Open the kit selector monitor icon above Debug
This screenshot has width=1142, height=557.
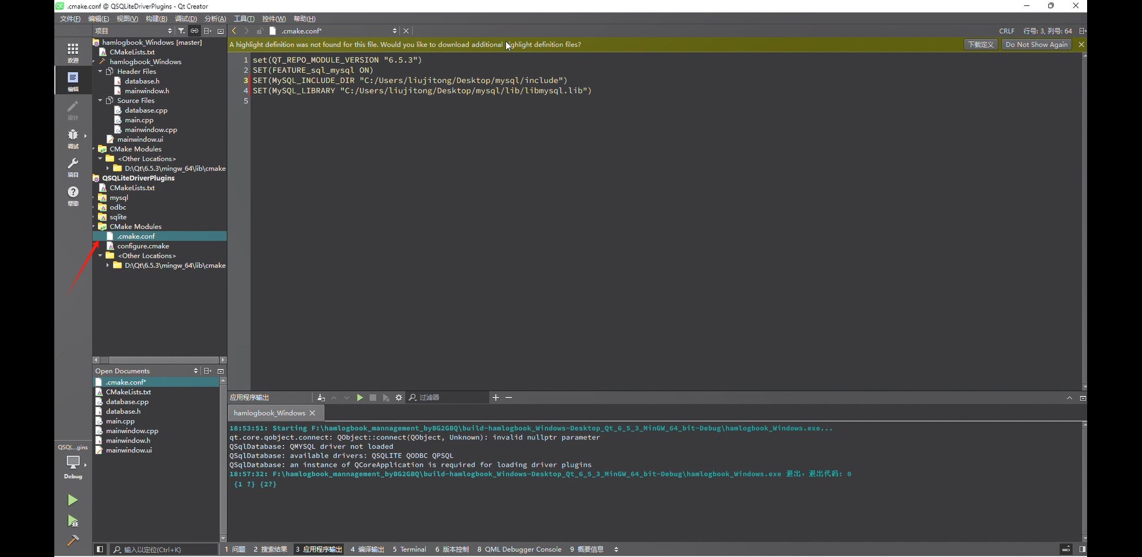point(73,462)
